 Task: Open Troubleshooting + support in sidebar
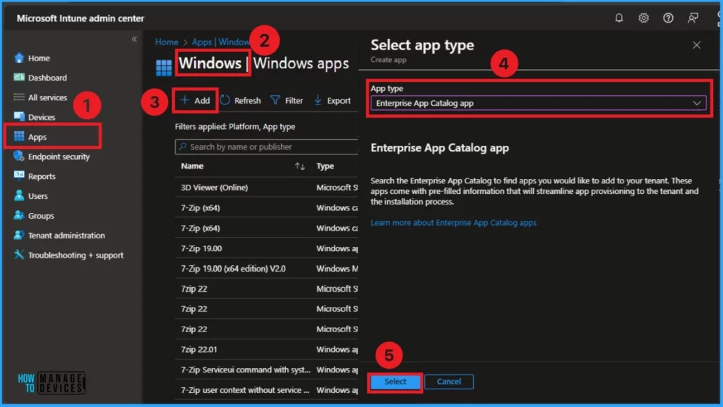[75, 255]
